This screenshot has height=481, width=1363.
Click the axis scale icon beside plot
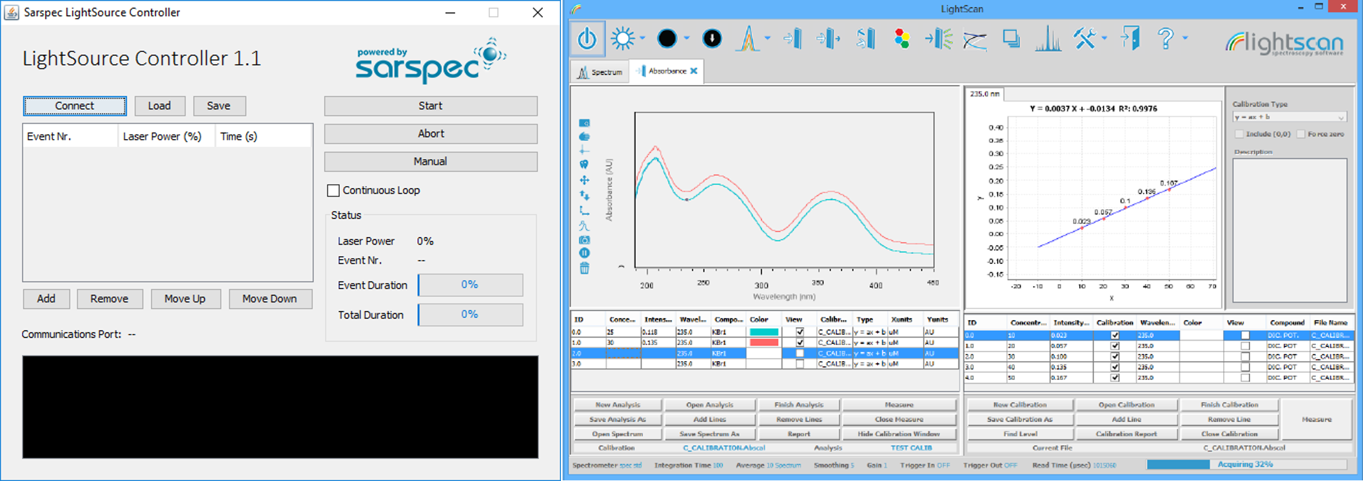[x=584, y=211]
